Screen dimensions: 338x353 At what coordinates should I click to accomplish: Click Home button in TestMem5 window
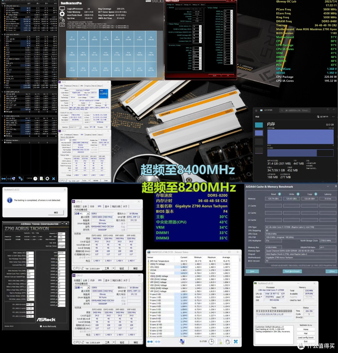click(305, 329)
